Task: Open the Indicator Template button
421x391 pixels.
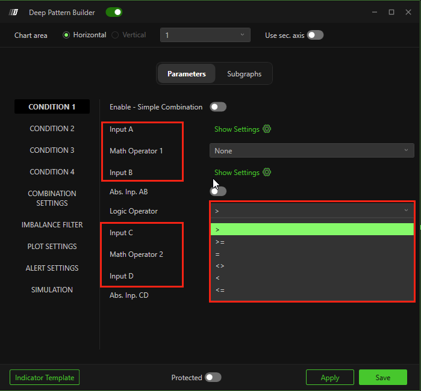Action: [x=45, y=377]
